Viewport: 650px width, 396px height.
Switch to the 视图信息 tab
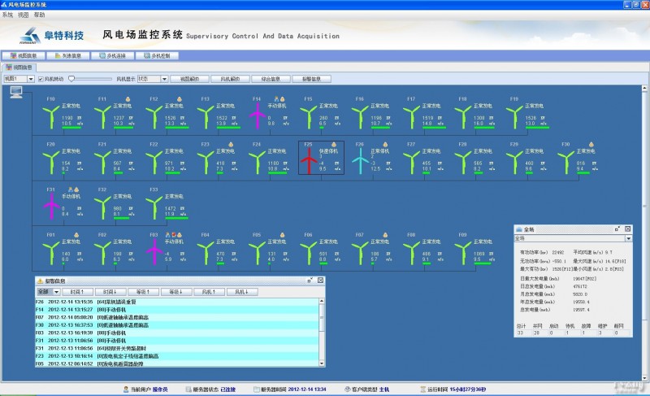[x=19, y=67]
